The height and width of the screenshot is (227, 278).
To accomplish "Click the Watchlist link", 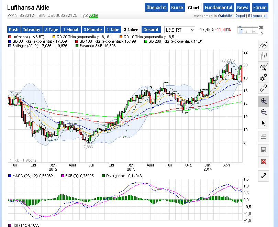I will (x=225, y=16).
